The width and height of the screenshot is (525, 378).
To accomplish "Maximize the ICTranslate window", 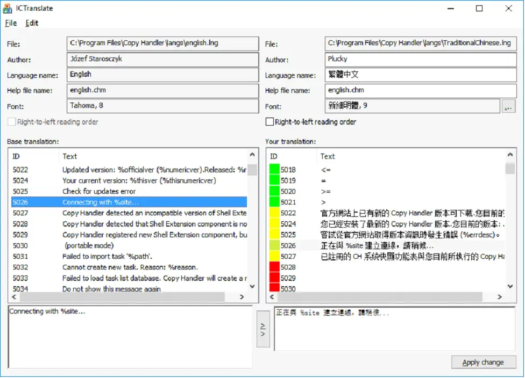I will (479, 9).
